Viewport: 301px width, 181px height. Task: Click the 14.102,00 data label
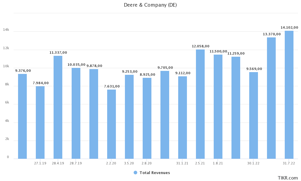coord(289,27)
